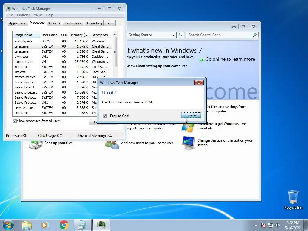Select the audiodg.exe process row
Viewport: 308px width, 231px height.
(x=63, y=41)
